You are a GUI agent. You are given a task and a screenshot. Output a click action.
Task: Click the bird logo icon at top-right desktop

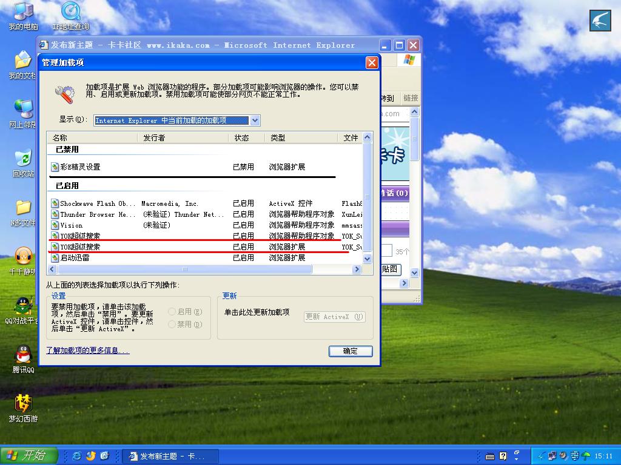pyautogui.click(x=600, y=20)
